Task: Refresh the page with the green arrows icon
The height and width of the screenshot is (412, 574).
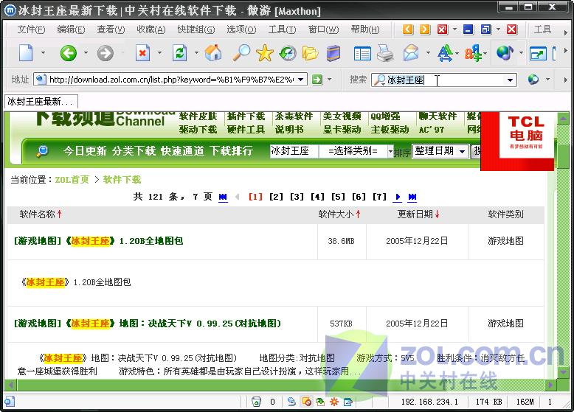Action: pyautogui.click(x=179, y=53)
